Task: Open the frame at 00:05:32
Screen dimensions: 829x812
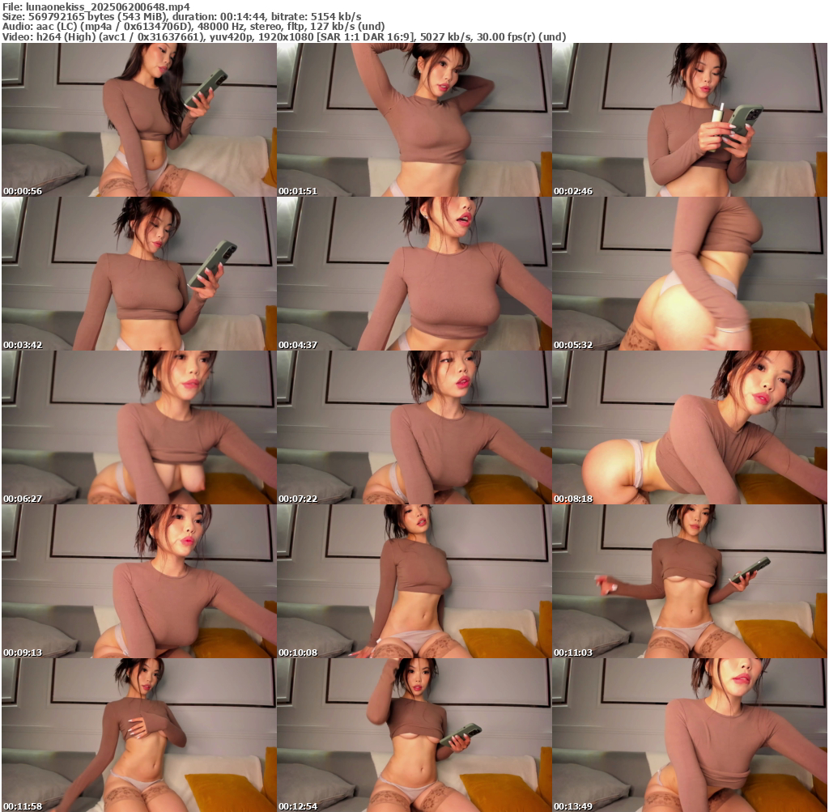Action: [689, 274]
